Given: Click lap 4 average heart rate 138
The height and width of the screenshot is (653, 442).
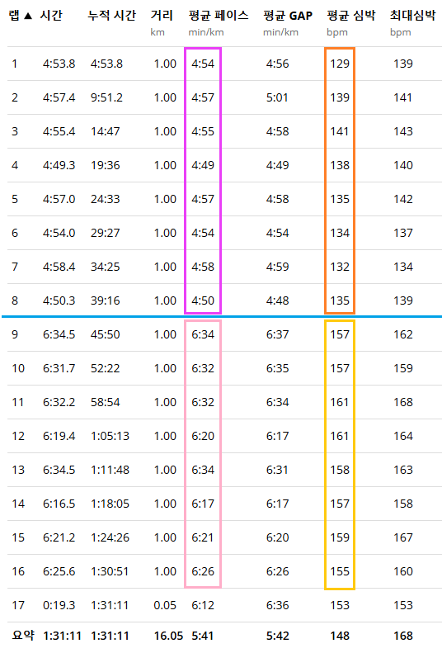Looking at the screenshot, I should tap(340, 165).
